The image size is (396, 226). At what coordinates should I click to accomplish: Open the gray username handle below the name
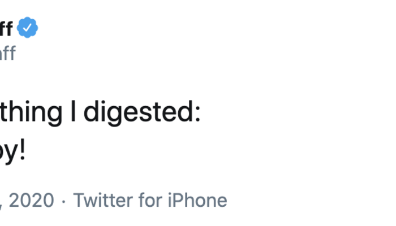click(7, 53)
